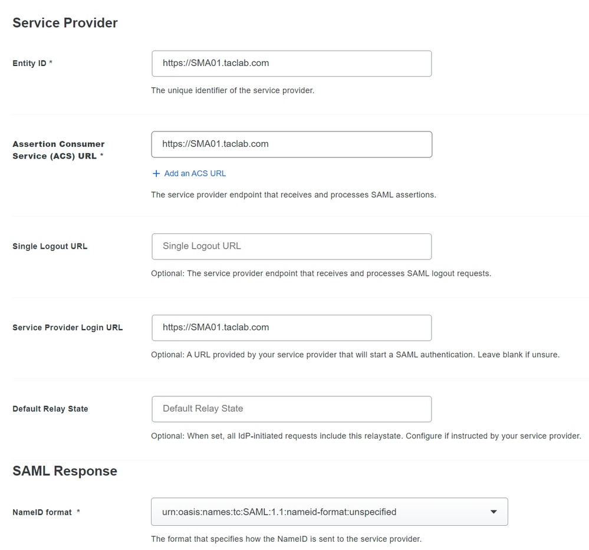Click the SAML Response section heading

pos(65,471)
